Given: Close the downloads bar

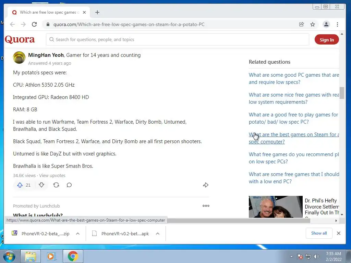Looking at the screenshot, I should tap(338, 233).
